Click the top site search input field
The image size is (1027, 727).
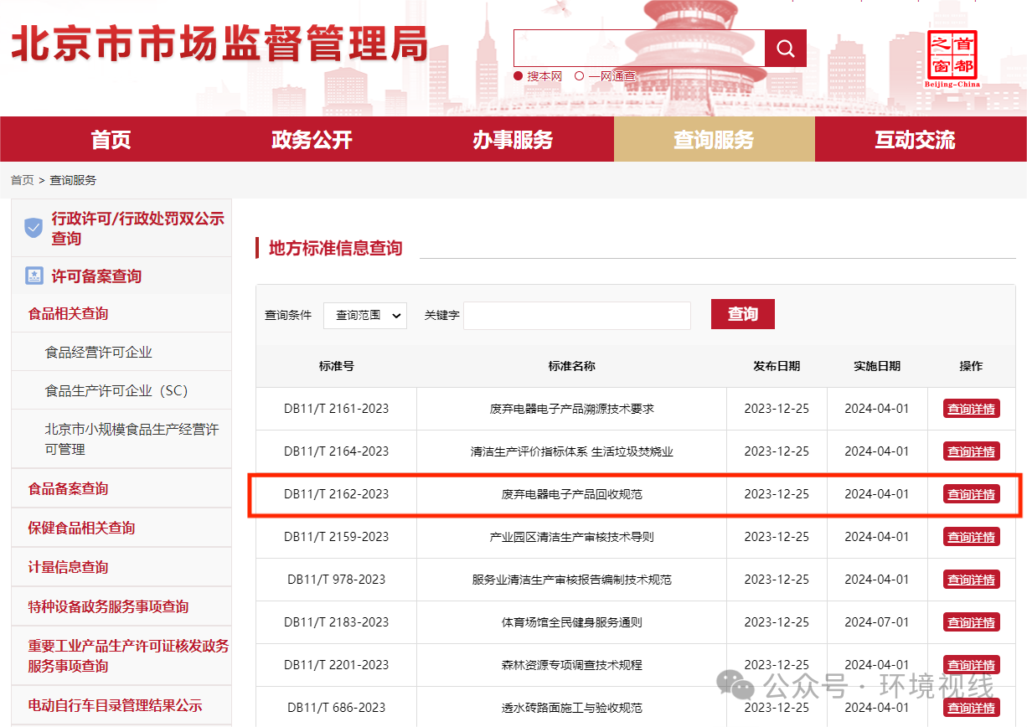639,49
